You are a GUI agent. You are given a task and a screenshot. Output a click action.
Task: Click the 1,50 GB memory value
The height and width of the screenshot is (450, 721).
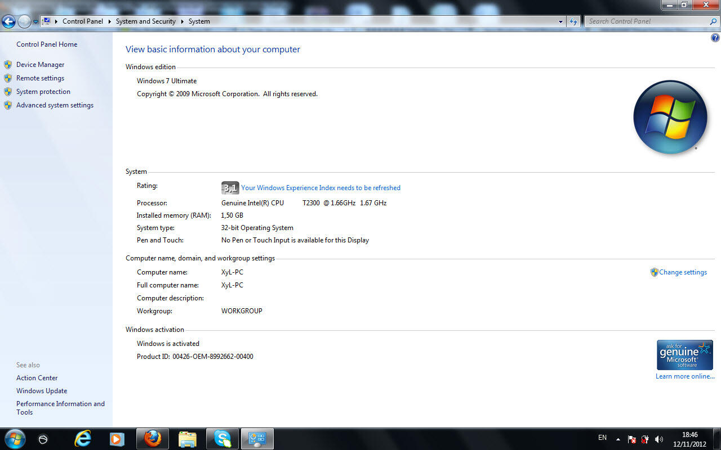[232, 215]
